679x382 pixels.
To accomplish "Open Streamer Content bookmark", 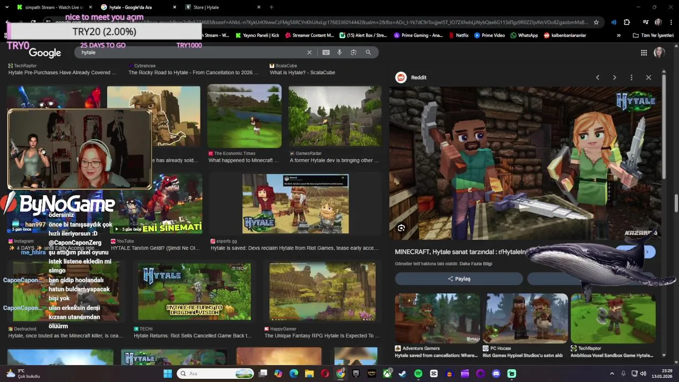I will [309, 35].
